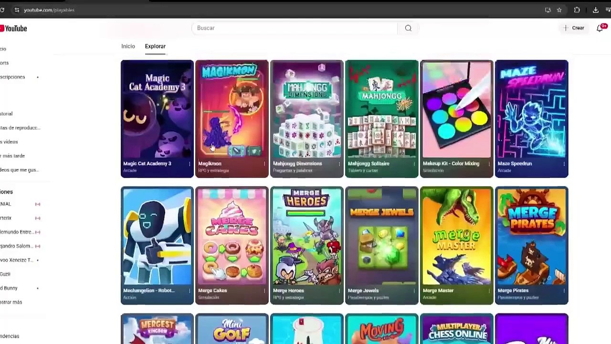Click the youtube.com/playables address bar
611x344 pixels.
coord(49,10)
